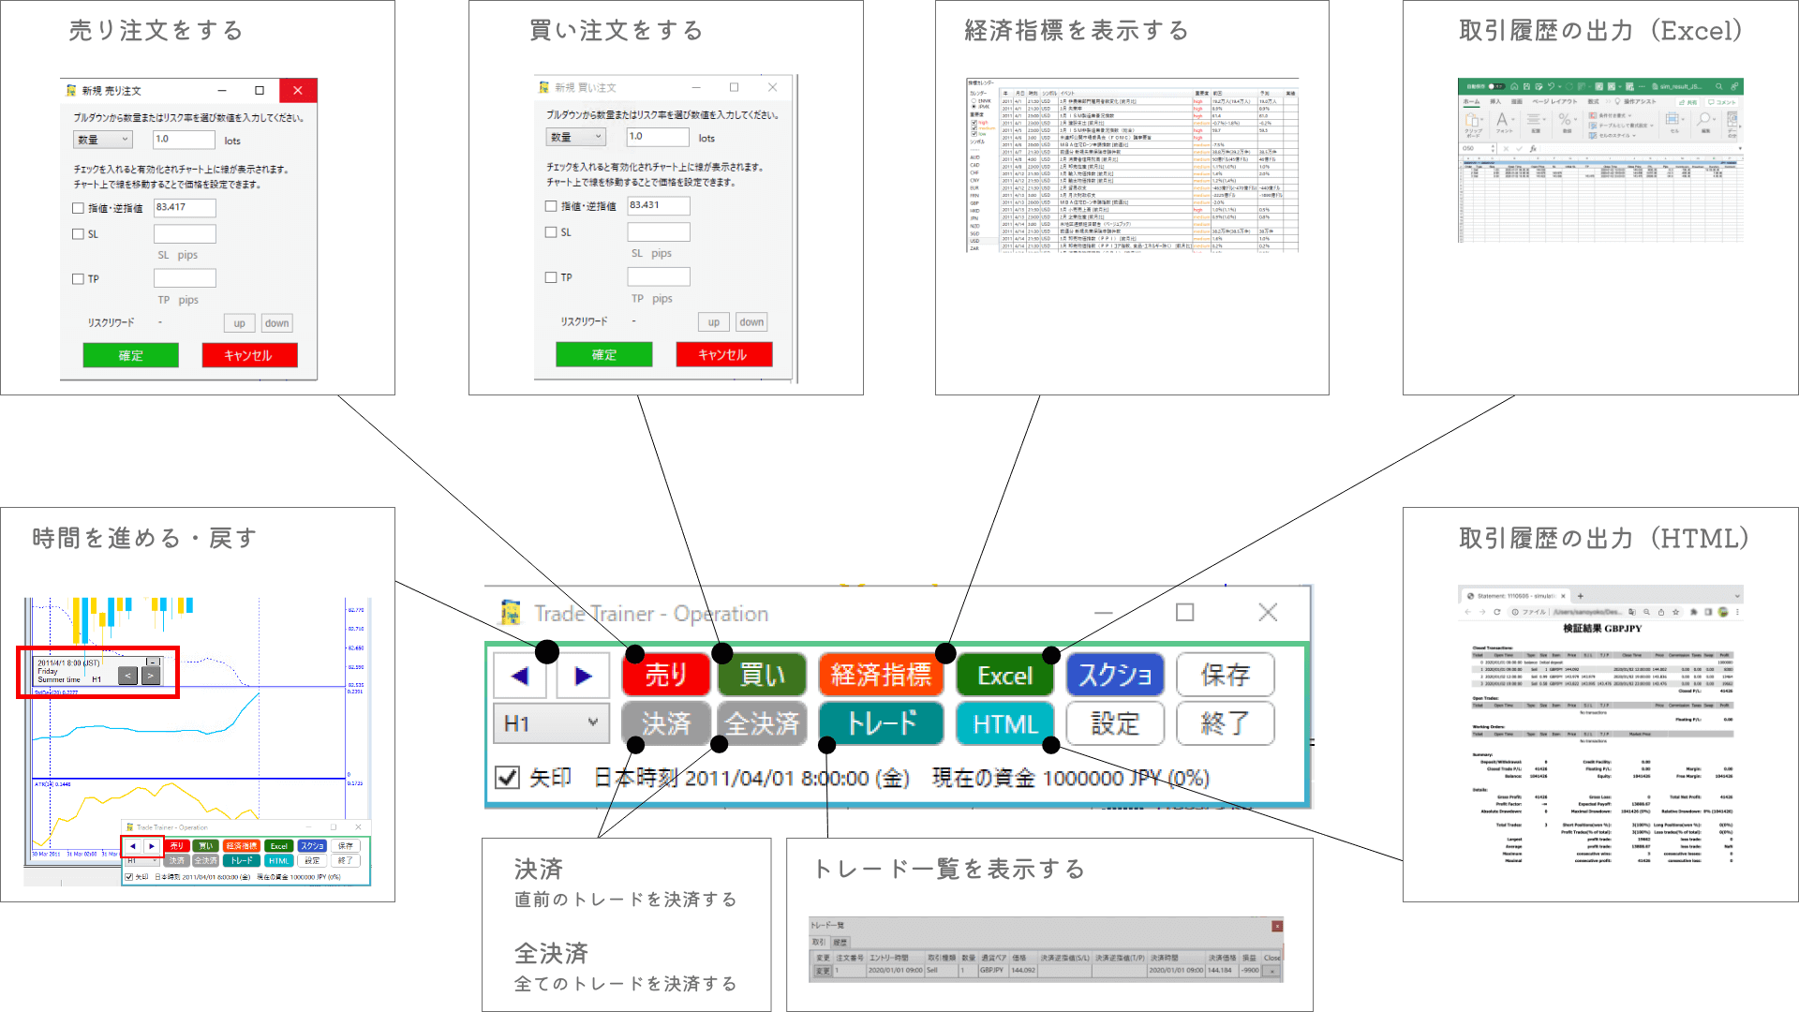Click the gray < button on the chart info box
Screen dimensions: 1799x1012
128,675
